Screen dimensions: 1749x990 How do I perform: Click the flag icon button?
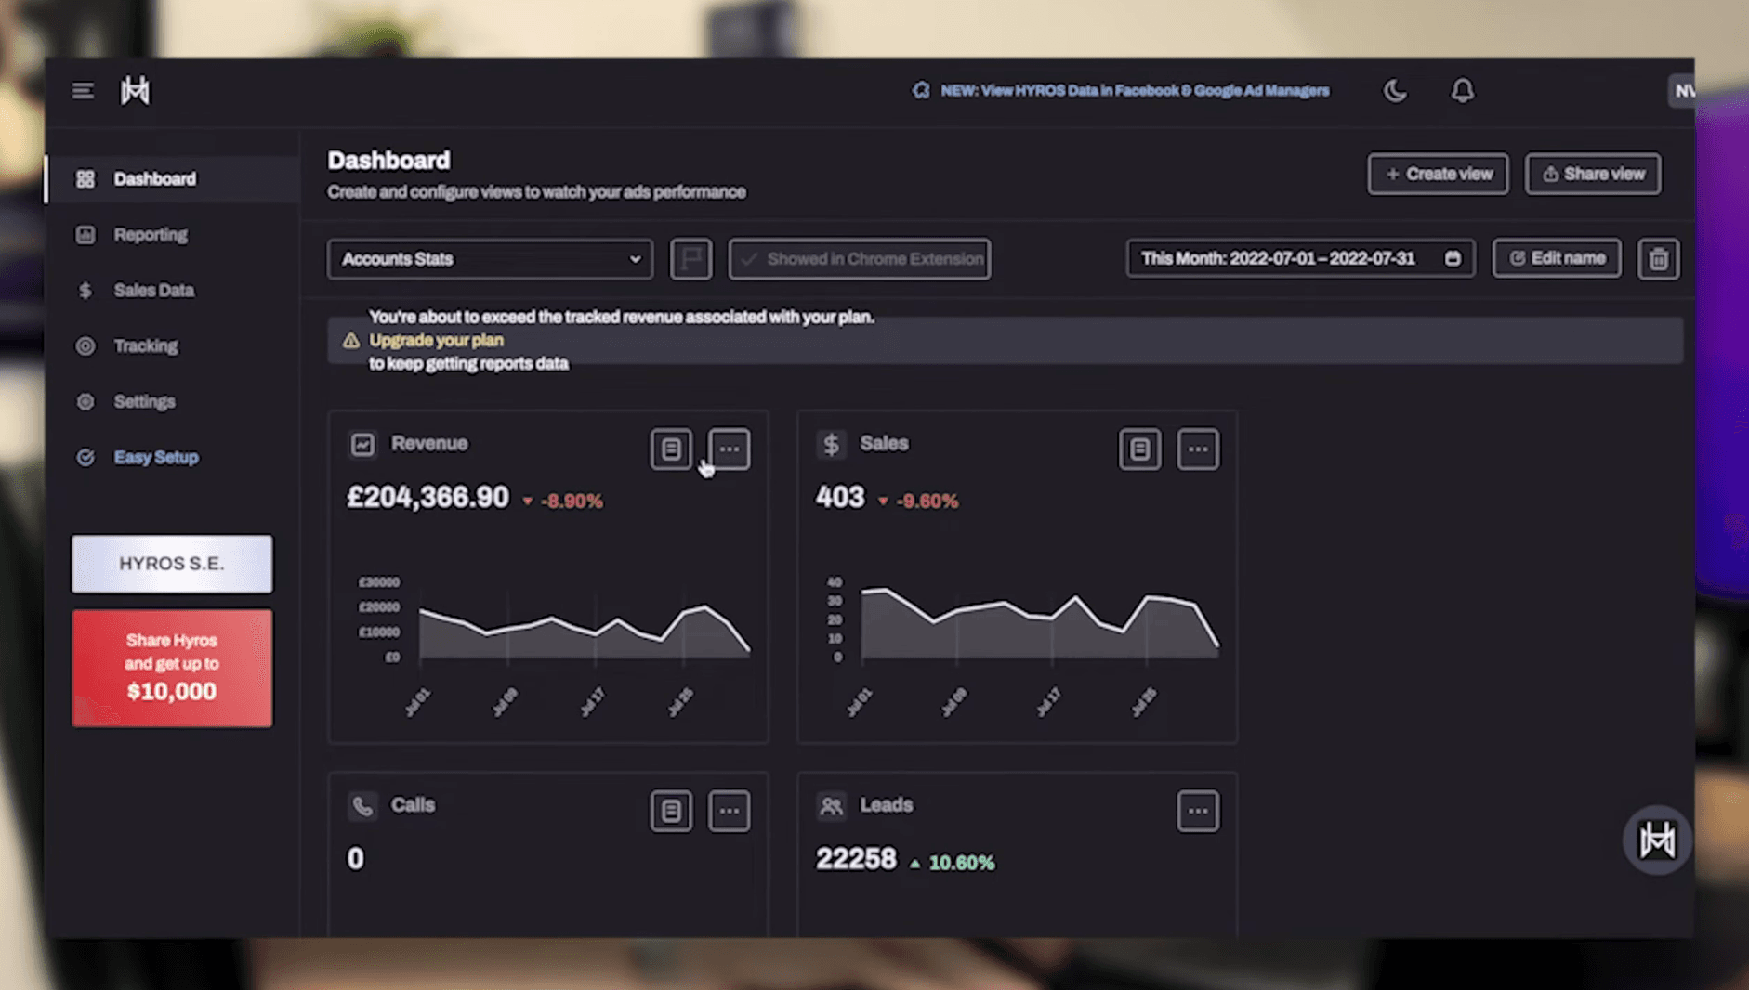(690, 258)
